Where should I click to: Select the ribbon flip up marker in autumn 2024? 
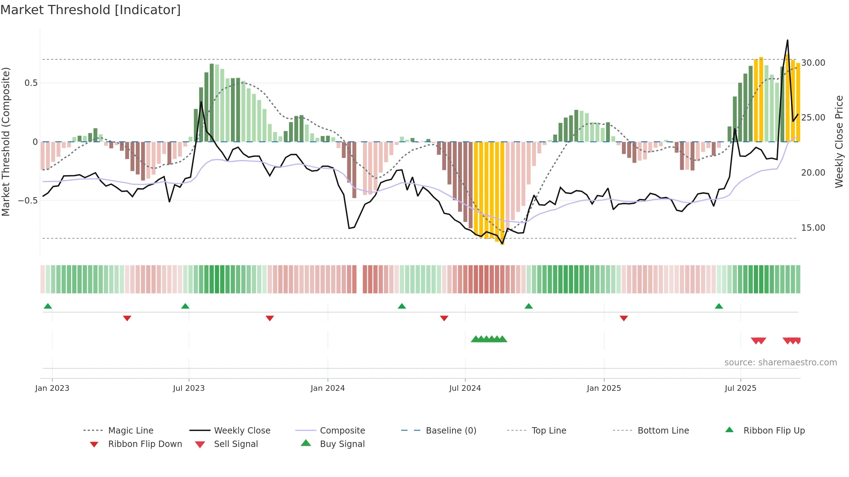[529, 306]
